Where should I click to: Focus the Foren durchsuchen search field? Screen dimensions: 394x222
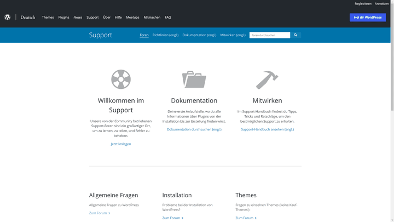pyautogui.click(x=270, y=35)
